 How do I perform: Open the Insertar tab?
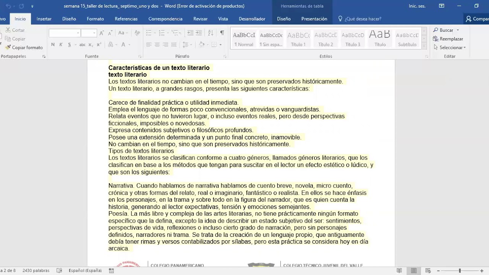point(44,19)
